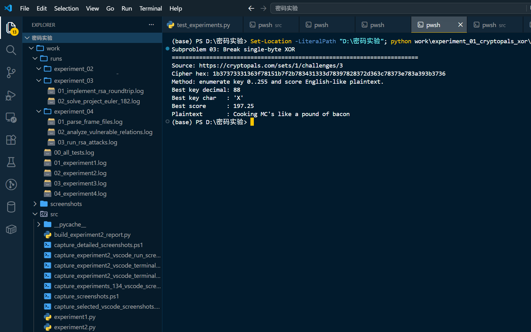This screenshot has height=332, width=531.
Task: Open the Selection menu
Action: pos(66,8)
